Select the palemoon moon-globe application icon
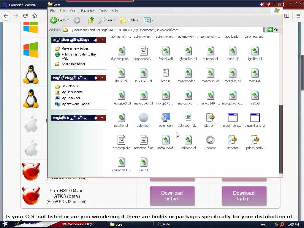The width and height of the screenshot is (304, 228). click(143, 118)
